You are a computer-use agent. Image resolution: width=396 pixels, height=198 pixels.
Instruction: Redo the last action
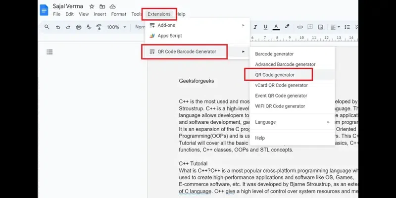point(68,27)
